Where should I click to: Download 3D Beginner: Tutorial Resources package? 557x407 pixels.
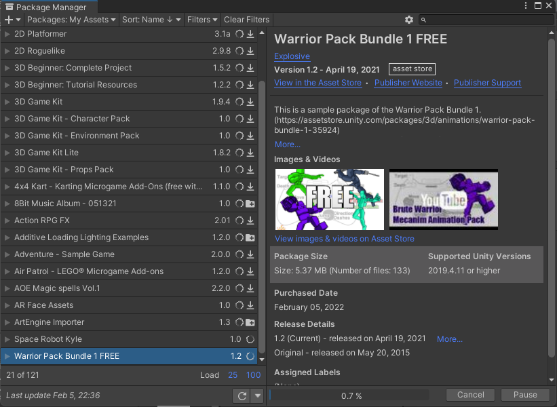click(250, 85)
